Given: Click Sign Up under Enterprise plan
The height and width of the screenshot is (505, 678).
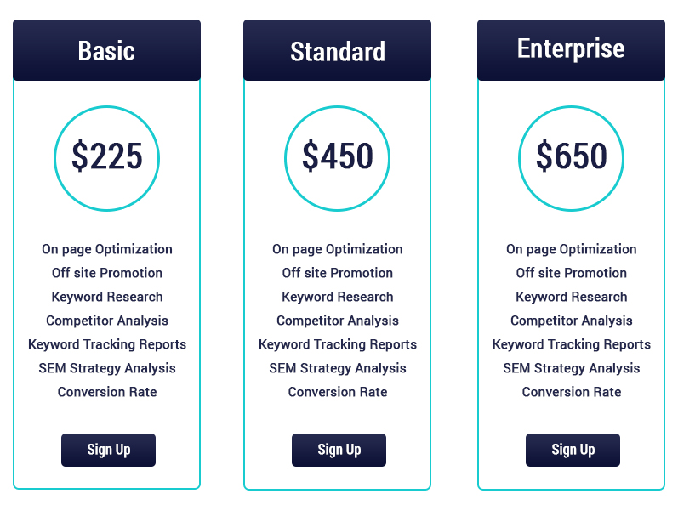Looking at the screenshot, I should click(573, 450).
